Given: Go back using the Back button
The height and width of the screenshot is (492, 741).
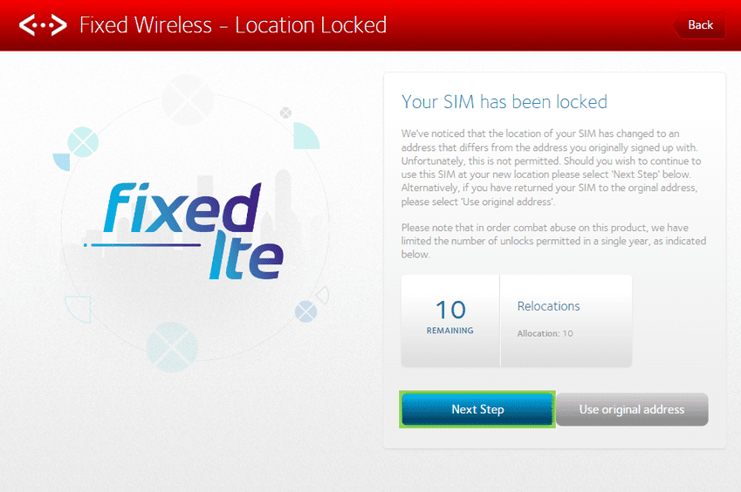Looking at the screenshot, I should pos(700,25).
